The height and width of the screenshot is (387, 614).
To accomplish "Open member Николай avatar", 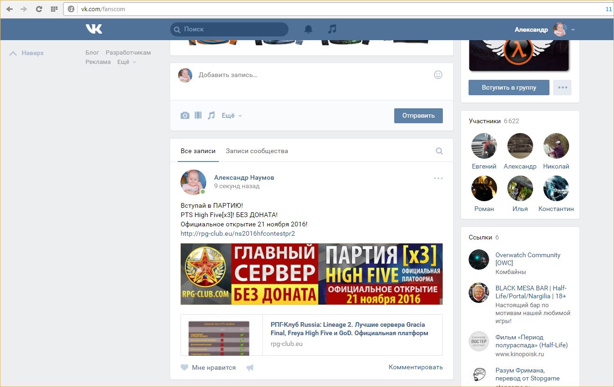I will point(556,146).
